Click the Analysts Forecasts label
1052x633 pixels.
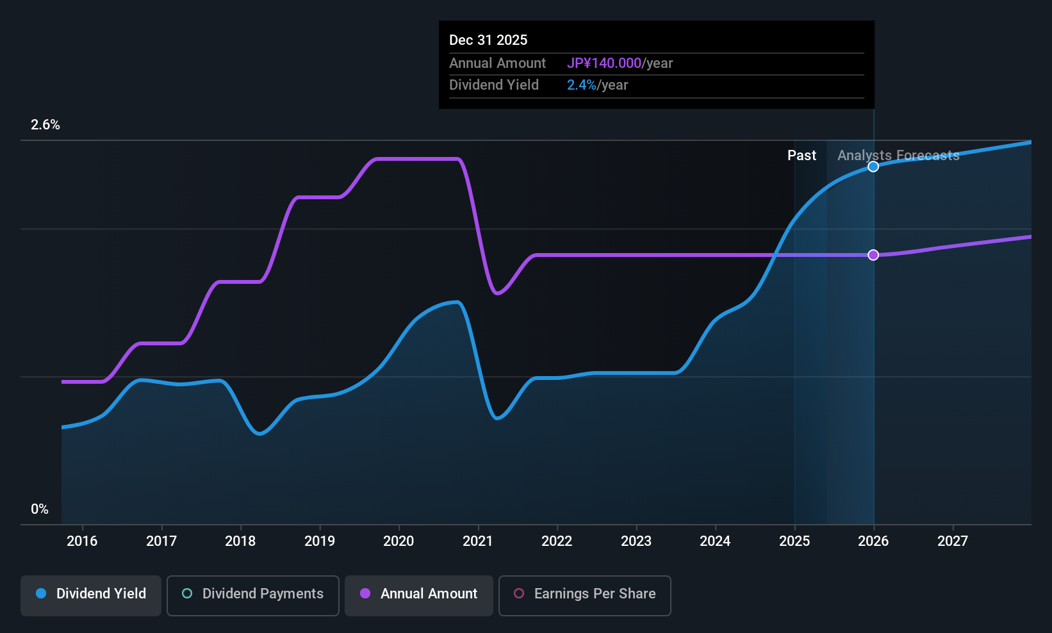click(x=898, y=155)
